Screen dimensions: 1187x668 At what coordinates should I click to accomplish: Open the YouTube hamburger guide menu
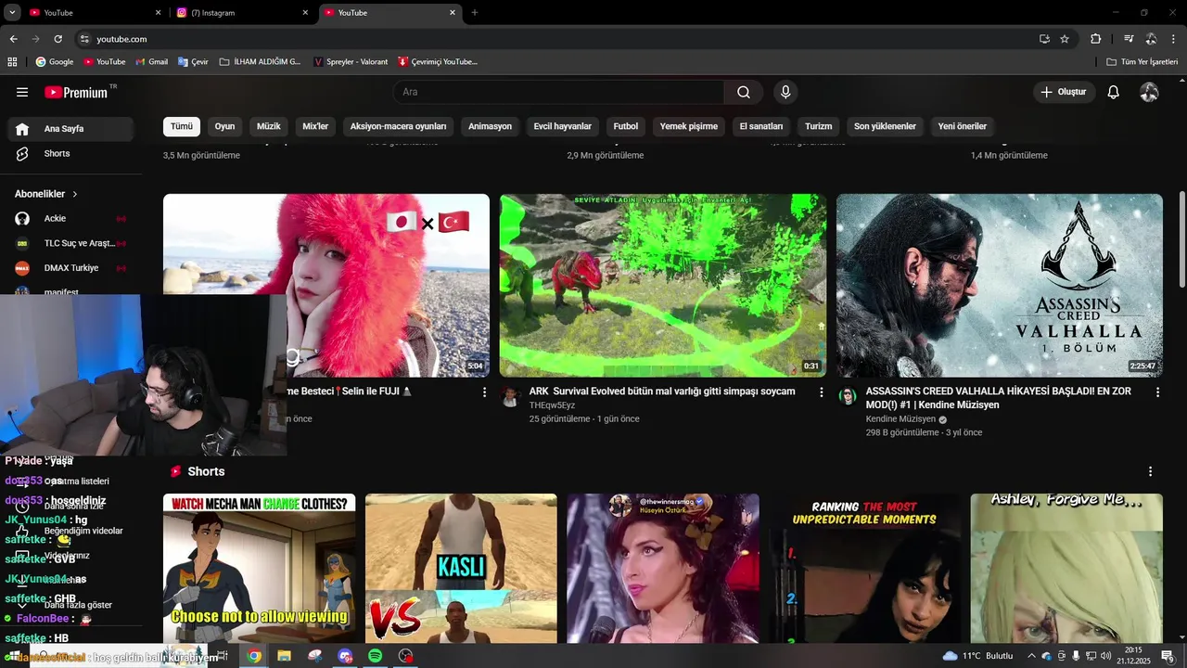22,92
